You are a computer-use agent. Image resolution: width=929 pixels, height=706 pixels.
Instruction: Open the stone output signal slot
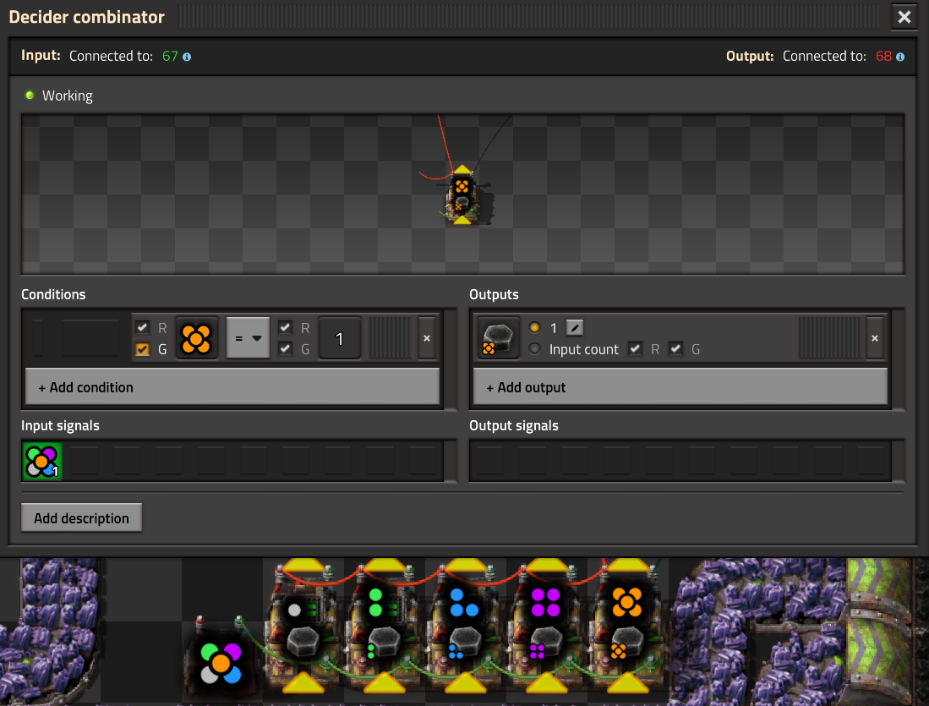pos(498,338)
